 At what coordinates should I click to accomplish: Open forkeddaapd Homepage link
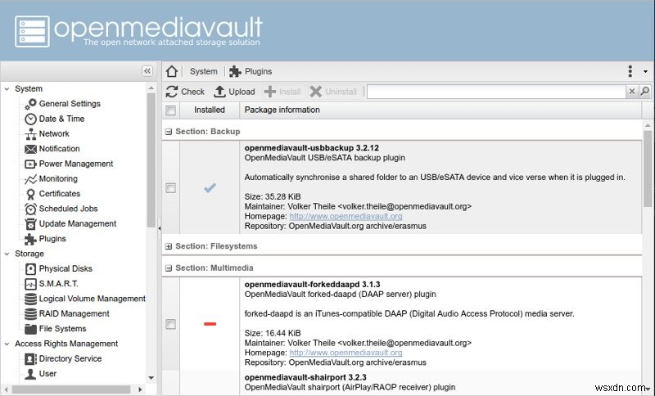[346, 353]
